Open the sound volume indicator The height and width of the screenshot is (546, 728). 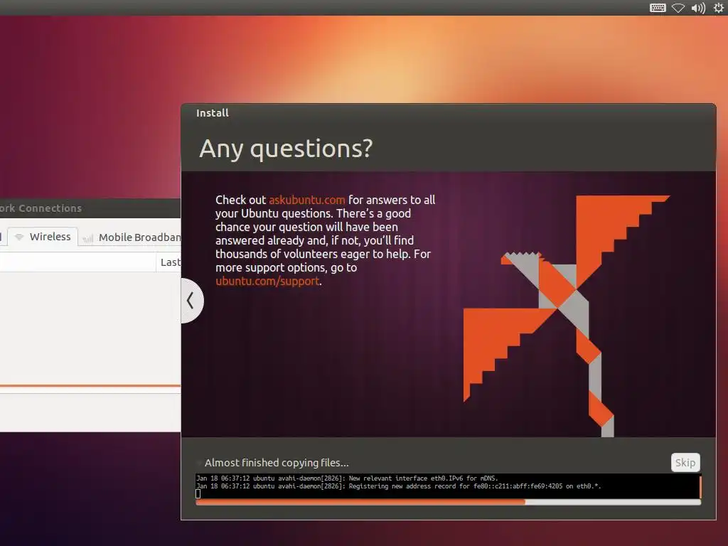[698, 8]
